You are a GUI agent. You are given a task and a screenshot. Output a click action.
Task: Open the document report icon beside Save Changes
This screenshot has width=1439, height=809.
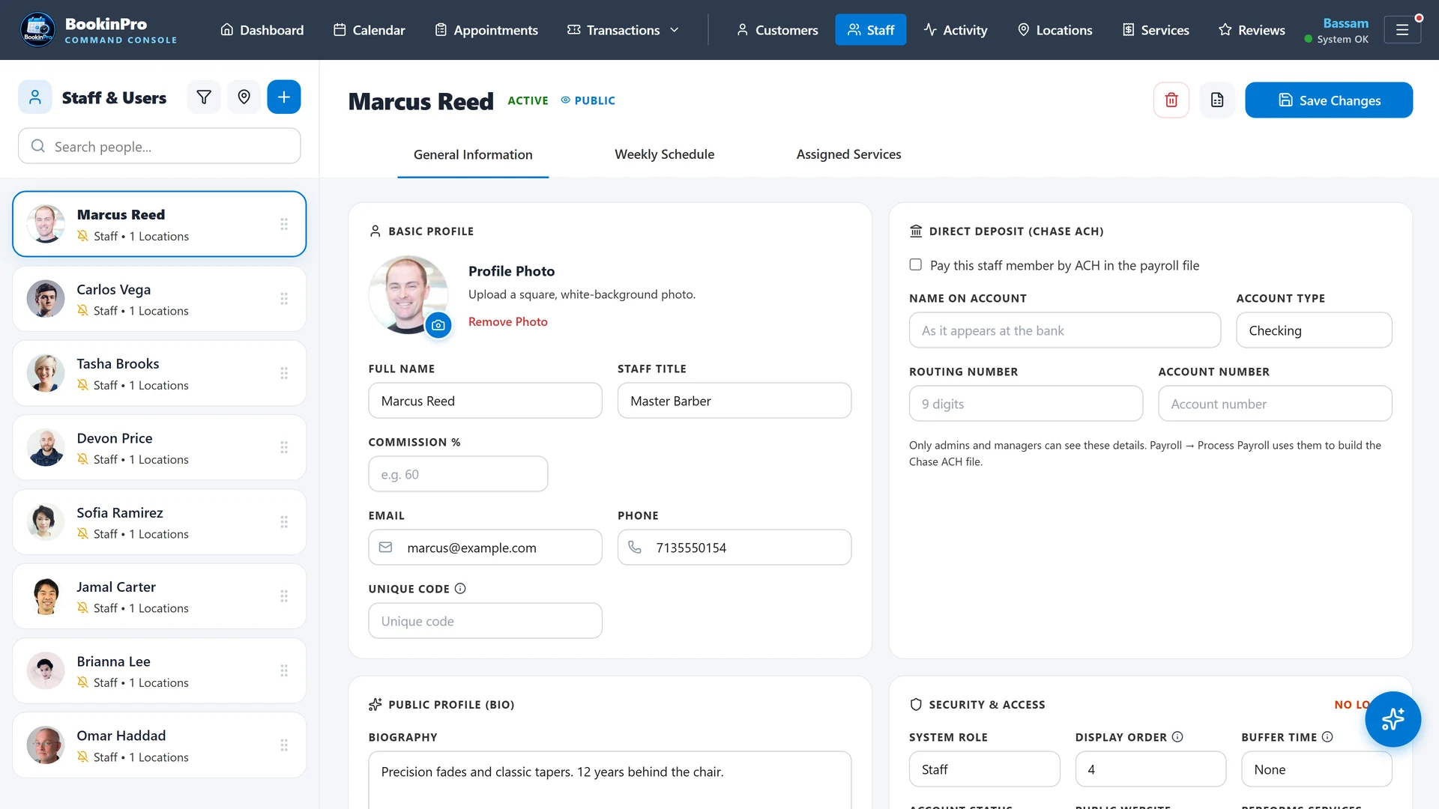pos(1217,100)
